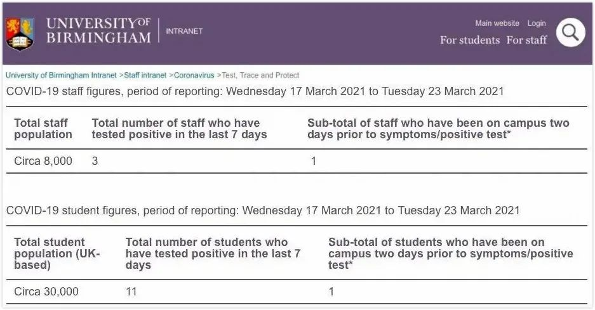Click the Circa 8,000 staff cell
This screenshot has height=310, width=595.
(x=43, y=161)
